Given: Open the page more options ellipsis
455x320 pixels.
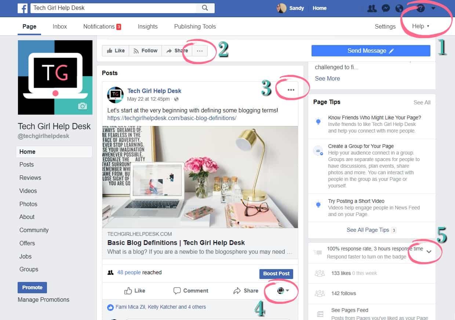Looking at the screenshot, I should tap(200, 51).
